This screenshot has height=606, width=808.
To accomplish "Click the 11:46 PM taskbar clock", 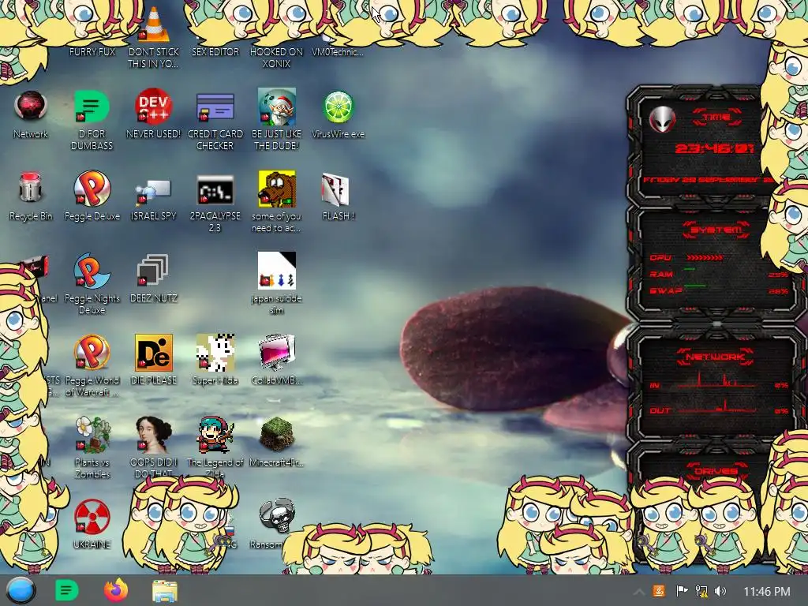I will coord(767,592).
